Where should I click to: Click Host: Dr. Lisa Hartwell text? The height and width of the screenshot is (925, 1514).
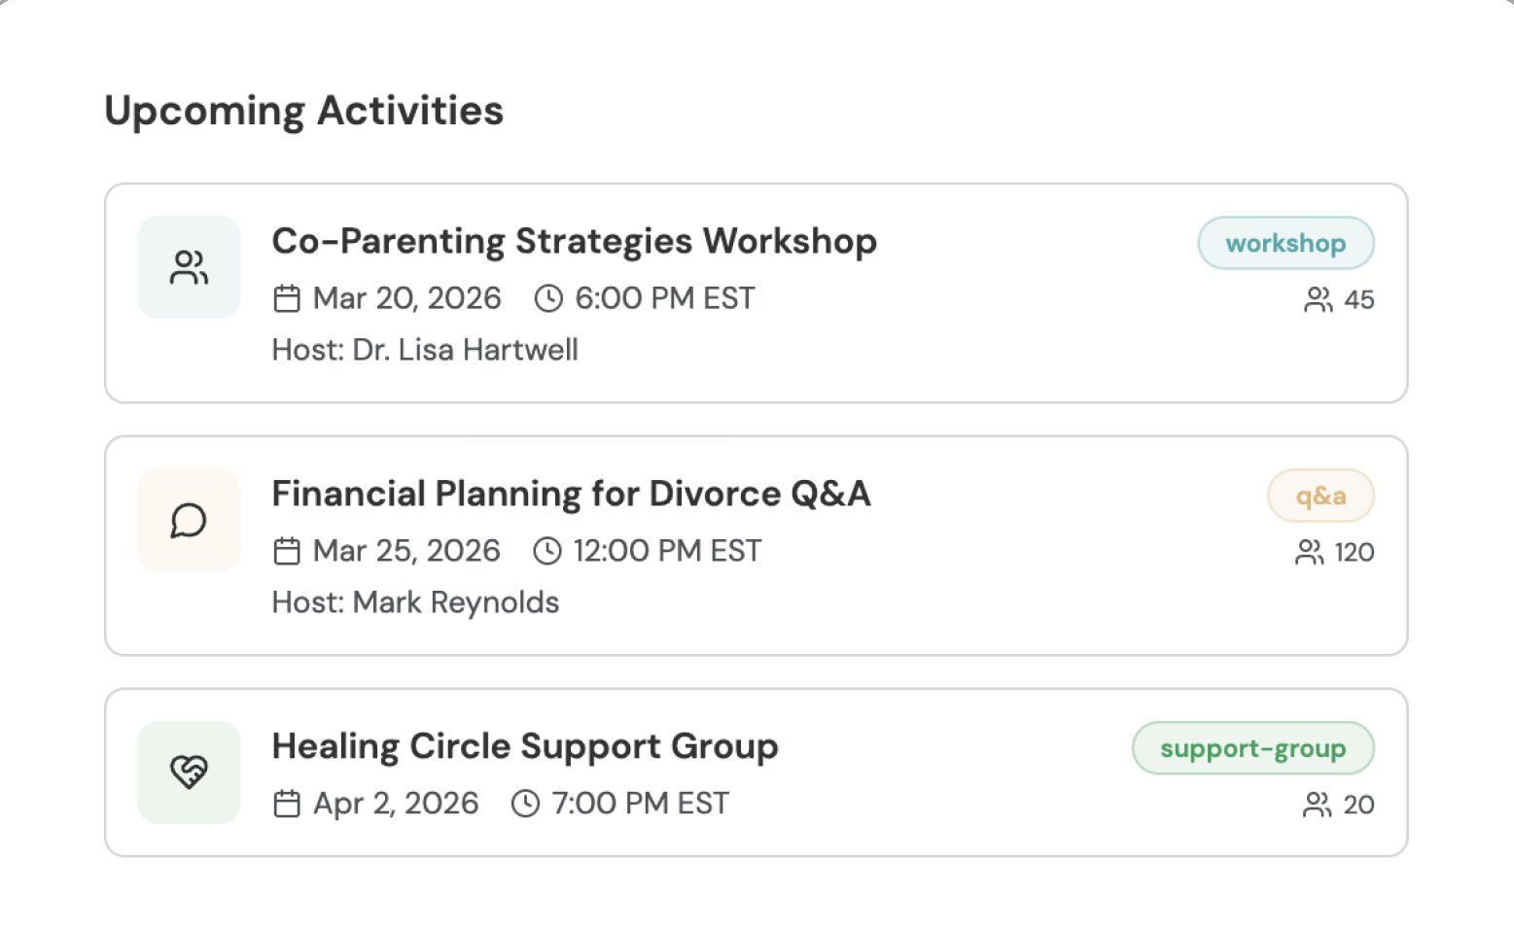click(x=425, y=350)
